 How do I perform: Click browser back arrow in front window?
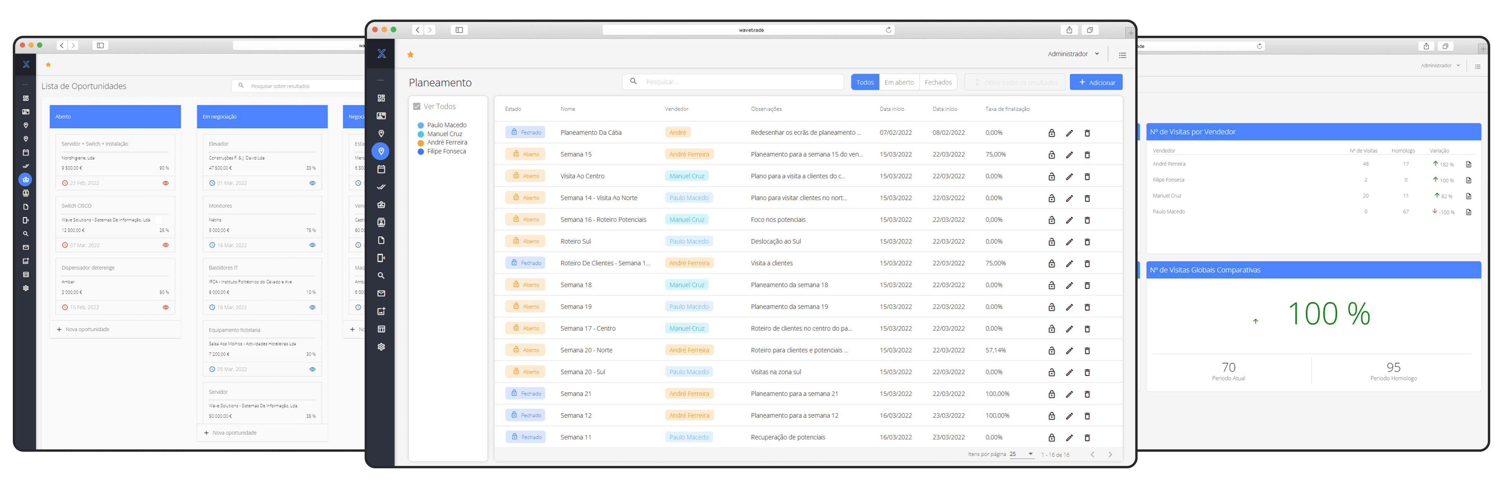pyautogui.click(x=417, y=30)
